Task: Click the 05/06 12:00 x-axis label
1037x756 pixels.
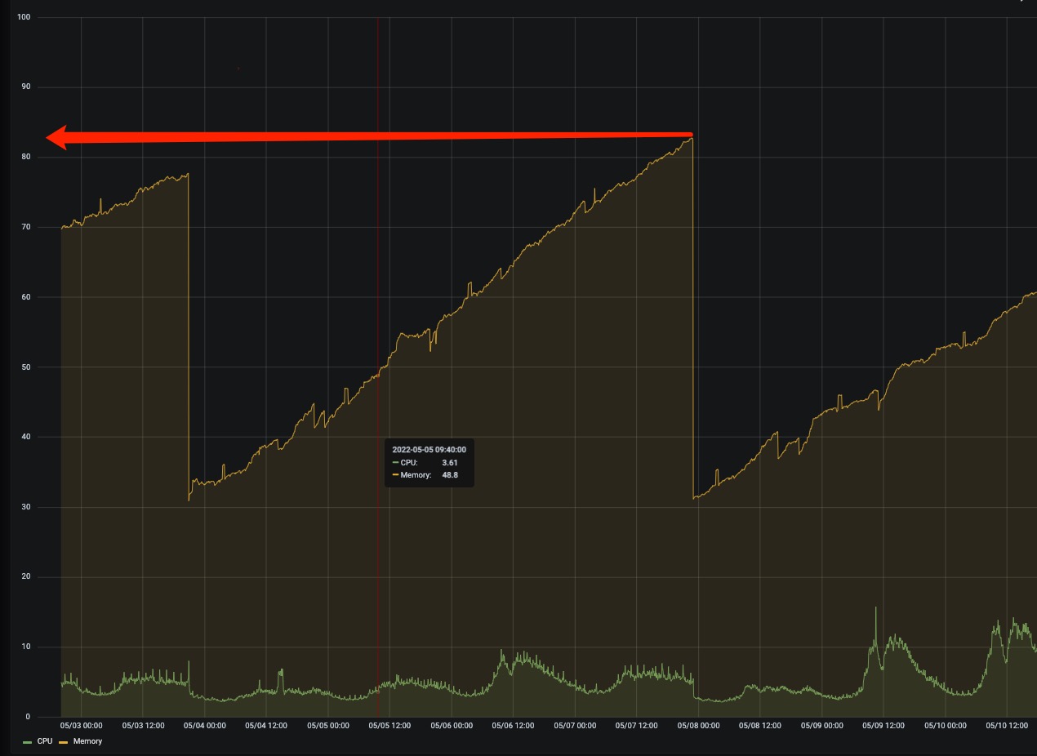Action: tap(513, 725)
